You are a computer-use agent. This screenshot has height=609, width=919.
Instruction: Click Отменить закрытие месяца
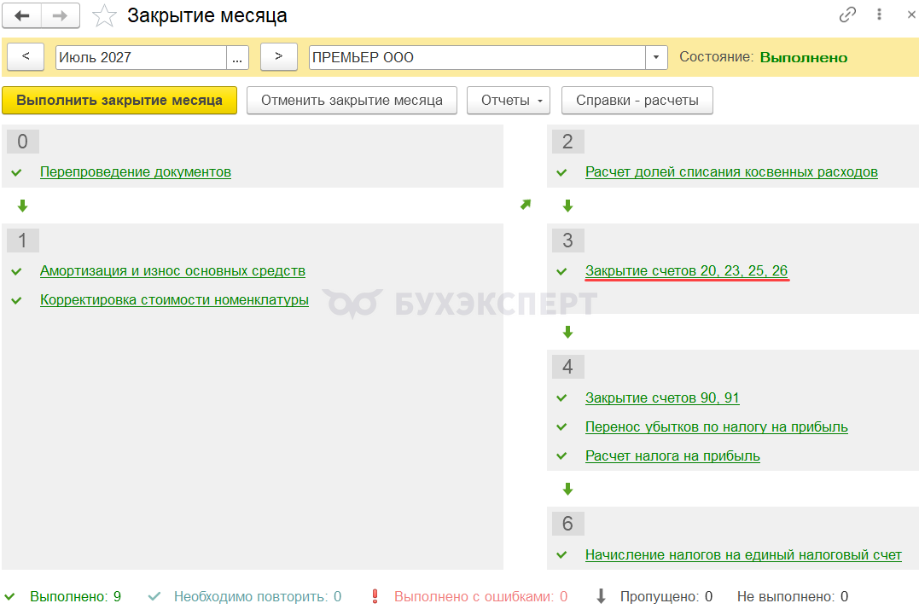[352, 101]
